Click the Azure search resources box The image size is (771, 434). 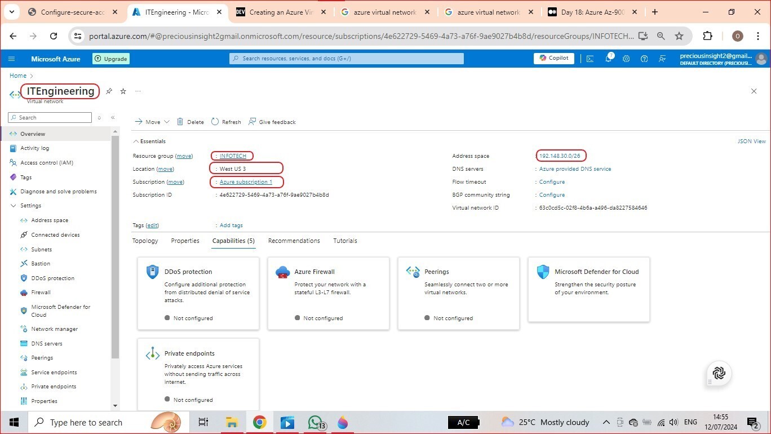347,59
